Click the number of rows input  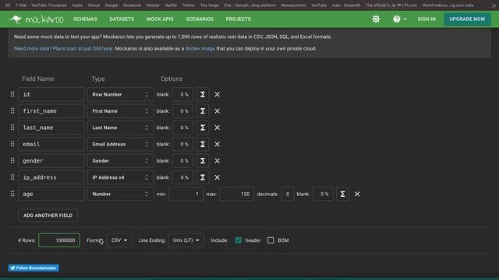[x=59, y=240]
